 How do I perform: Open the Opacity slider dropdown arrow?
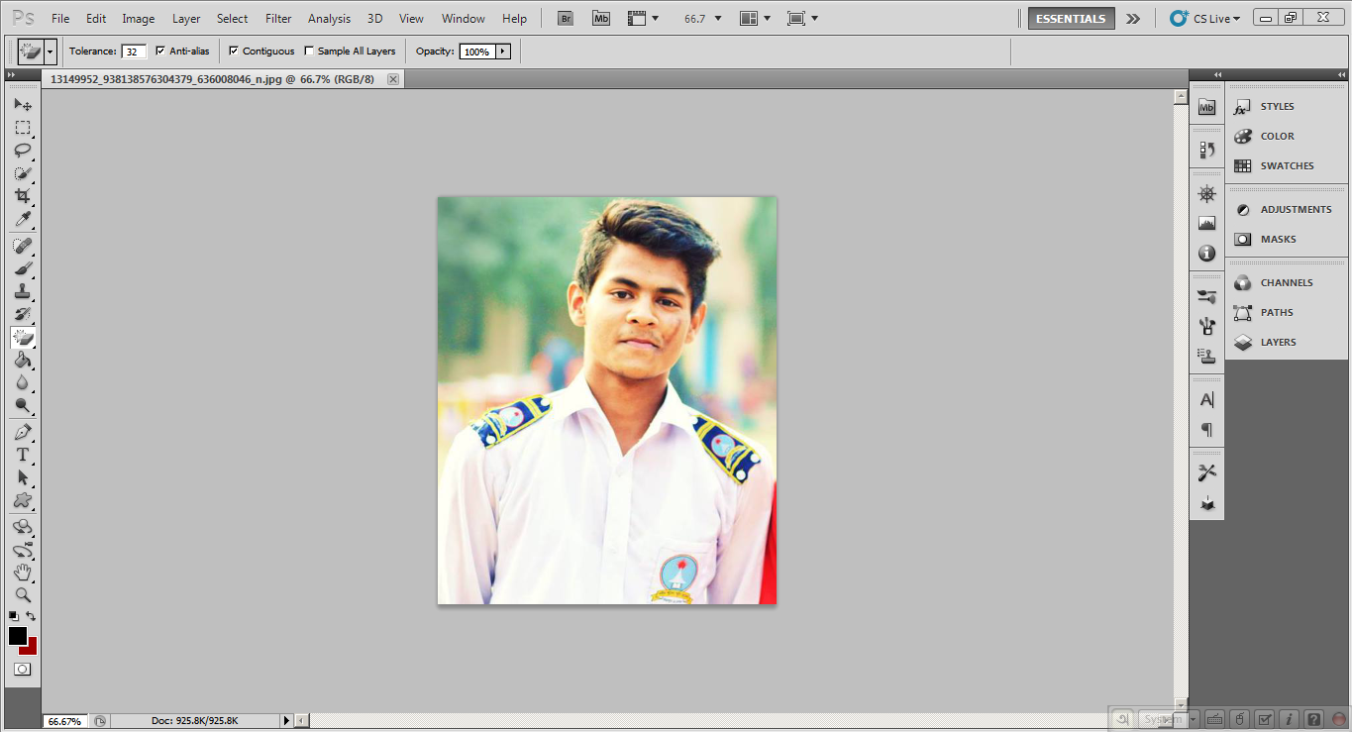(x=502, y=52)
